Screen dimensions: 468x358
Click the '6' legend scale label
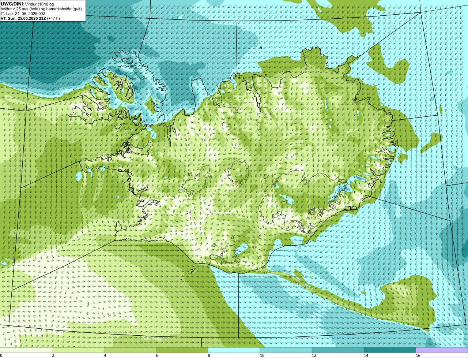tap(157, 355)
